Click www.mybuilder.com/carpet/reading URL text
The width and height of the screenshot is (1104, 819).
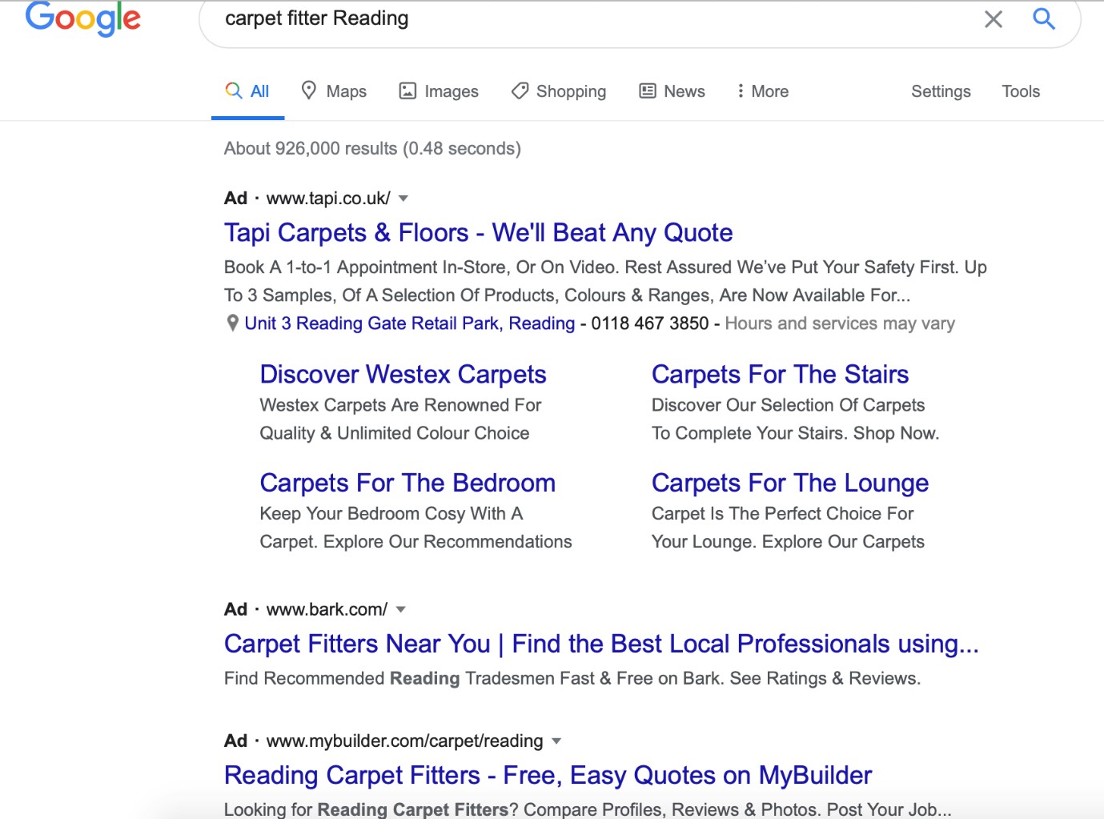coord(404,741)
